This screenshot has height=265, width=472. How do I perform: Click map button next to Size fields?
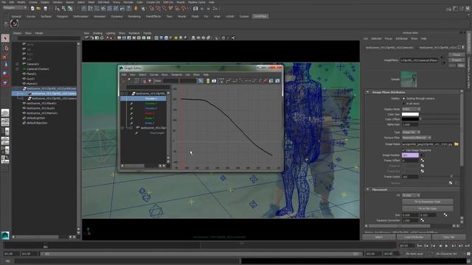[x=445, y=215]
